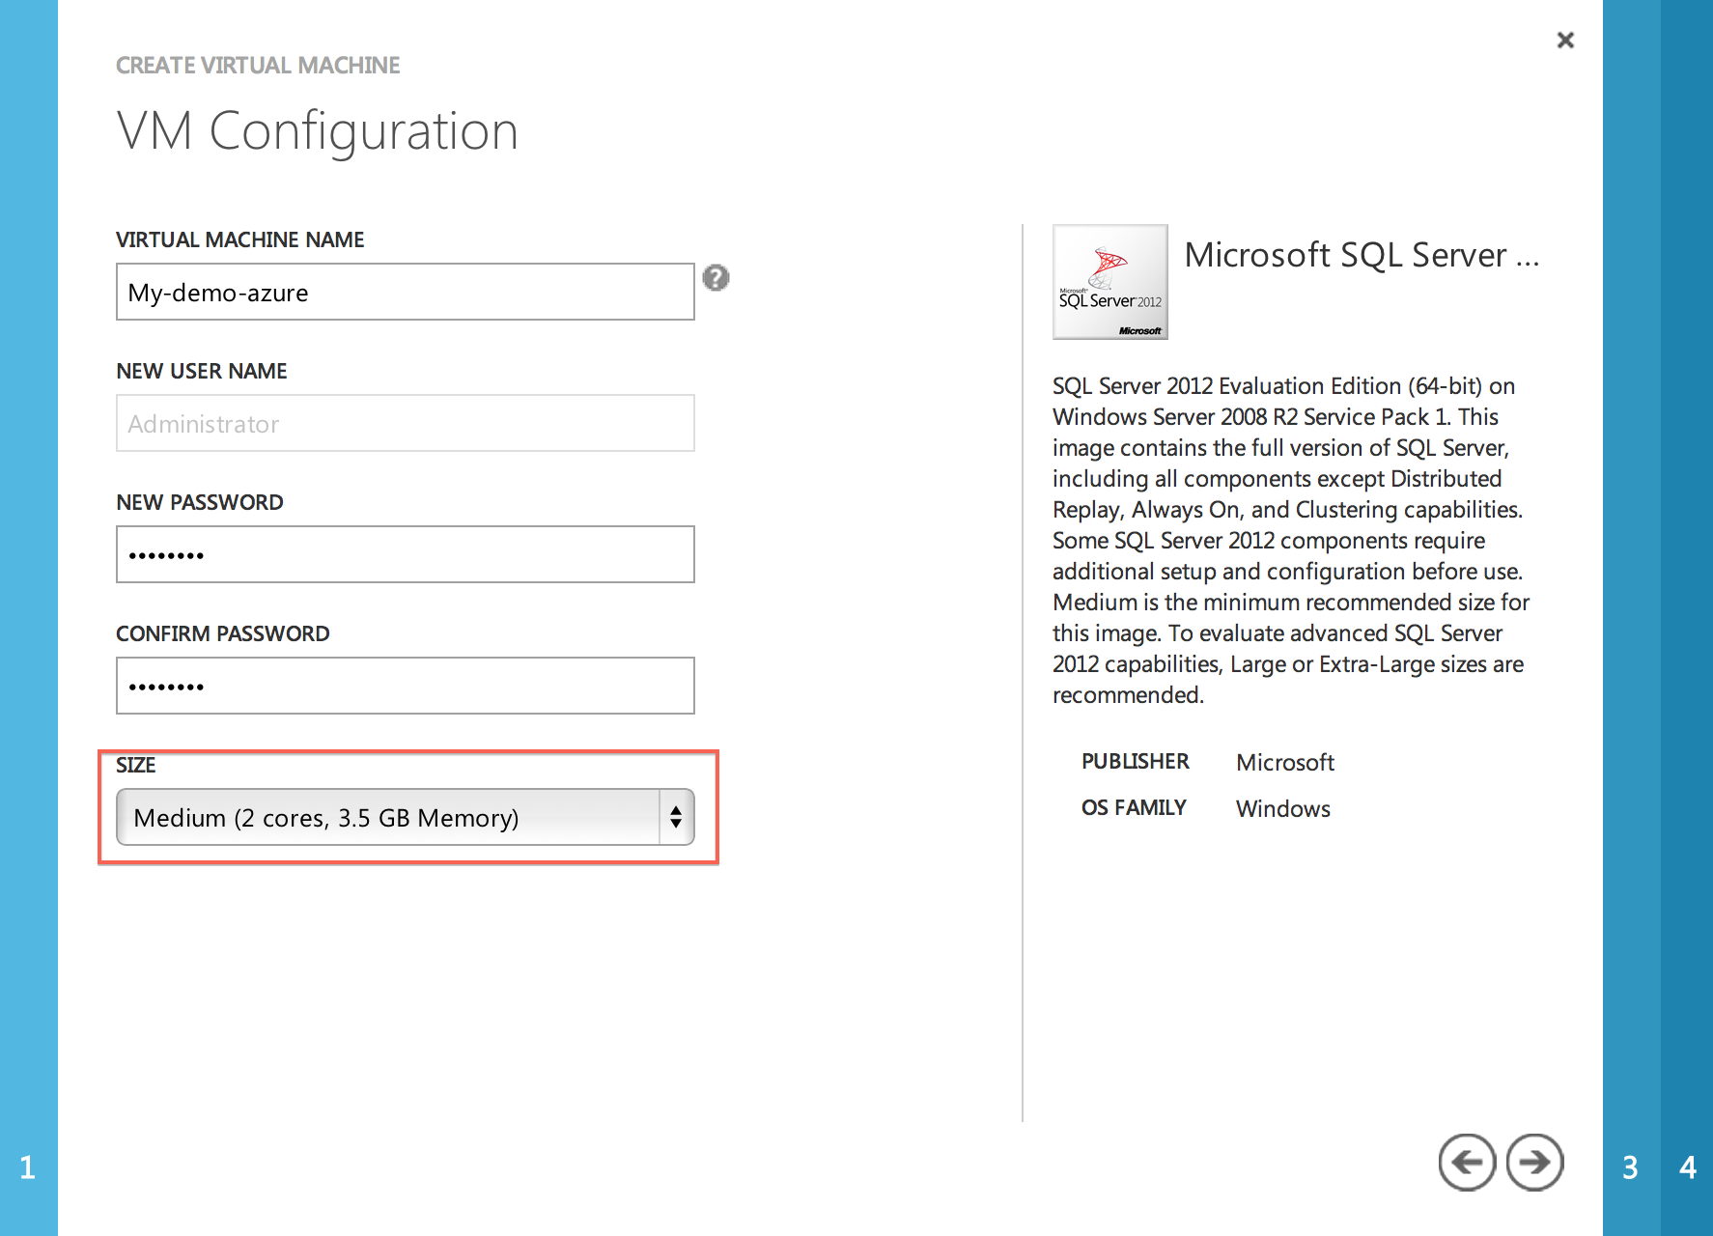Close the Create Virtual Machine dialog
Viewport: 1713px width, 1236px height.
click(x=1565, y=40)
